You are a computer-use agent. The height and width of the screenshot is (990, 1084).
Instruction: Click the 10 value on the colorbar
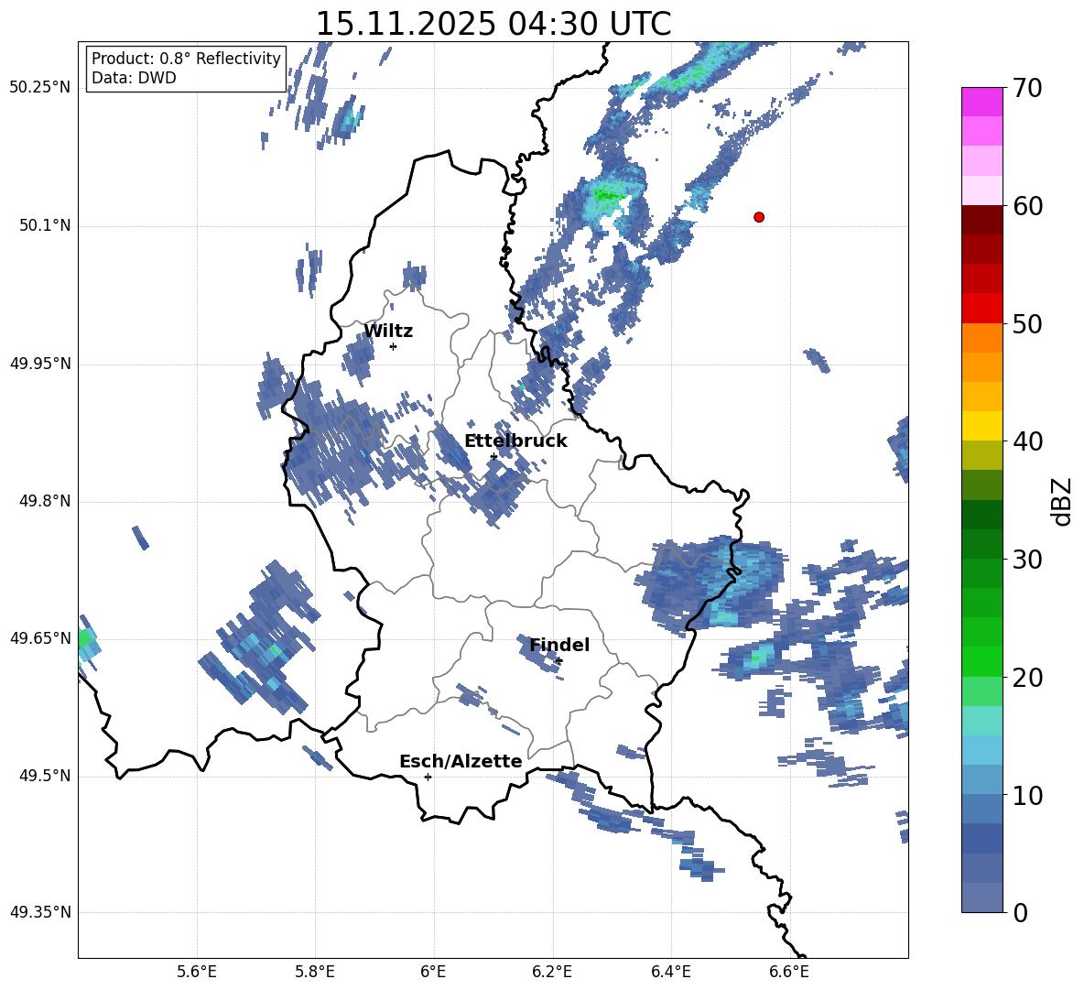1027,795
